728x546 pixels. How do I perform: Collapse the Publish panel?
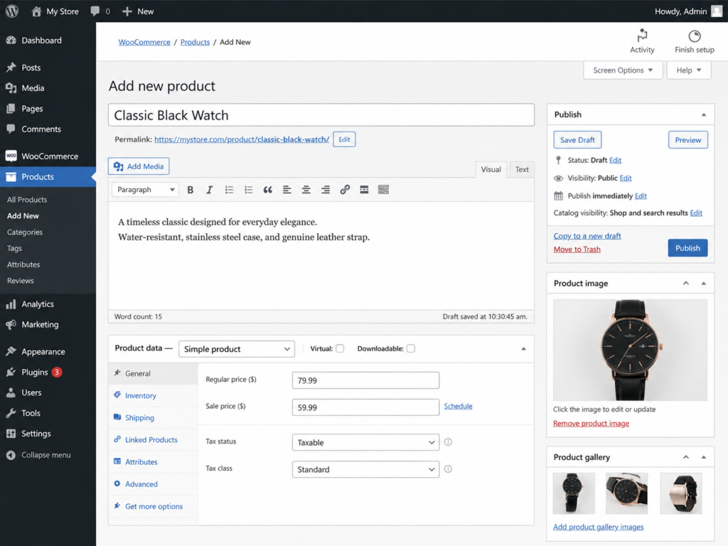704,114
